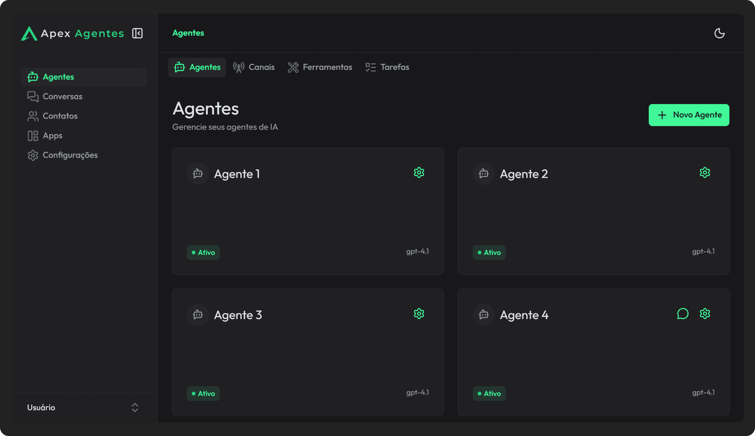755x436 pixels.
Task: Open Contatos from sidebar
Action: pyautogui.click(x=60, y=116)
